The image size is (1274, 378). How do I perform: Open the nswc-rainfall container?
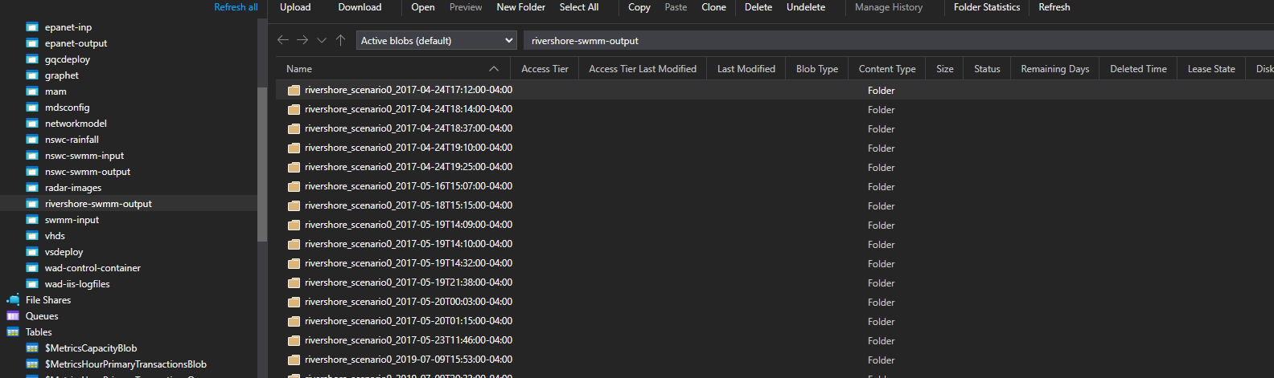(72, 140)
